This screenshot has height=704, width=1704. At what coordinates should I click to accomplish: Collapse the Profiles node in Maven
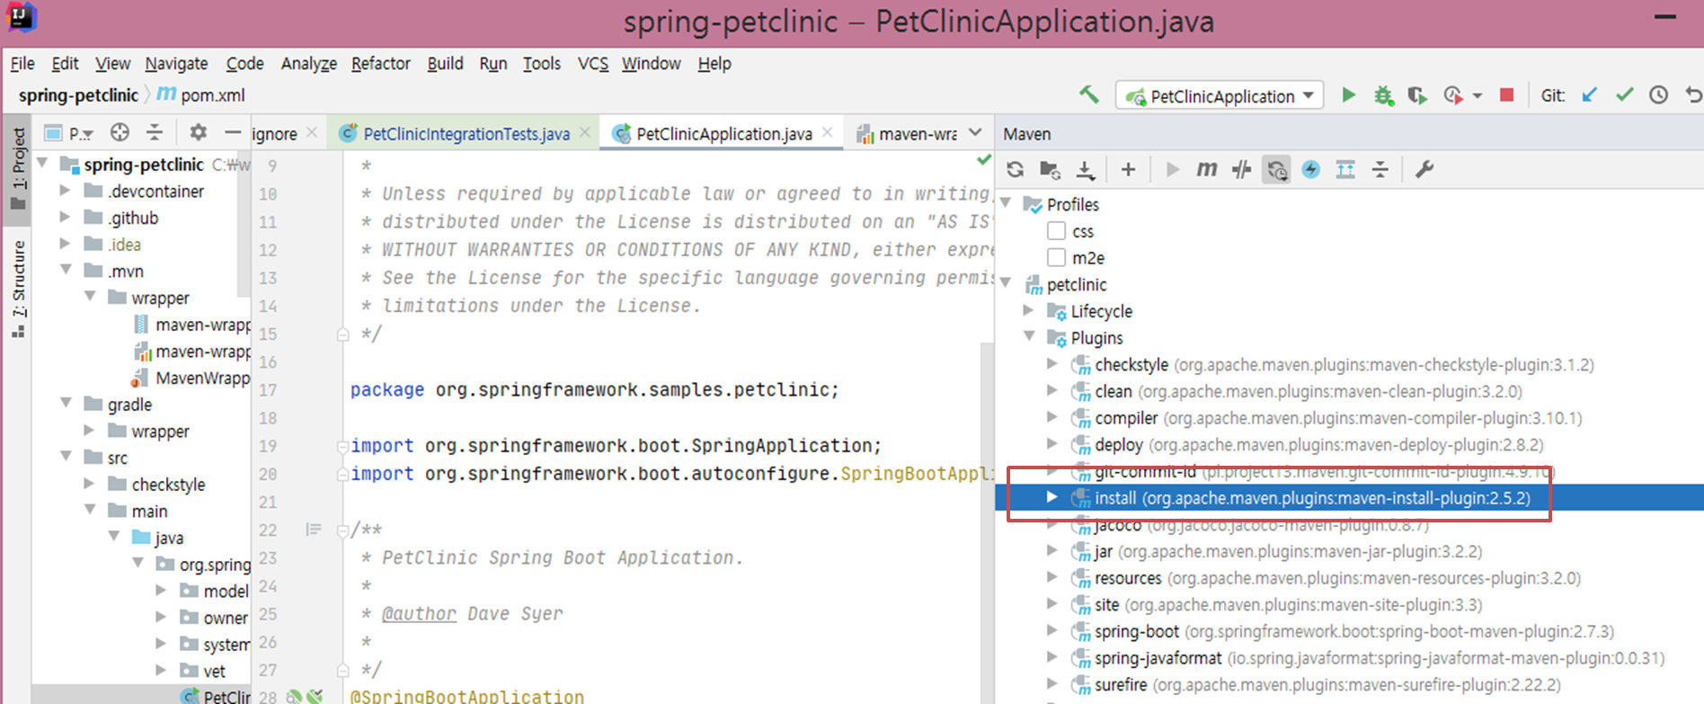[x=1007, y=203]
